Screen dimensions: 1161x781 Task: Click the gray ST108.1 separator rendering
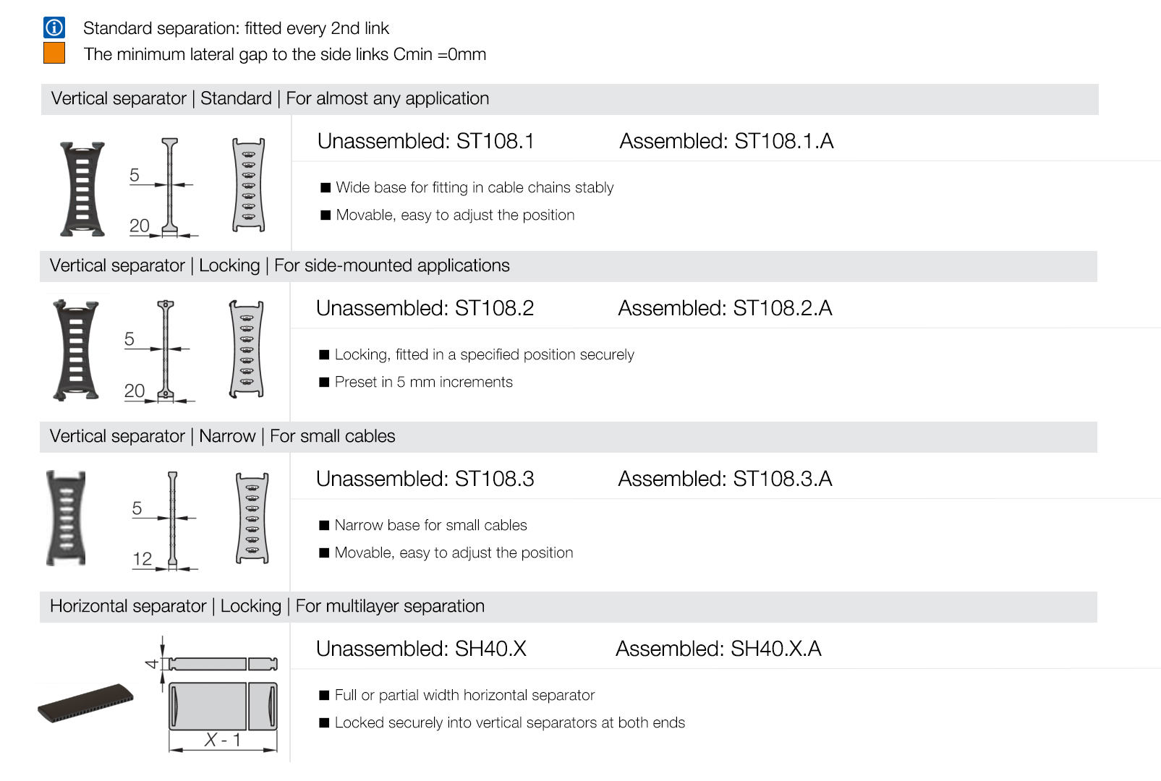click(x=249, y=185)
